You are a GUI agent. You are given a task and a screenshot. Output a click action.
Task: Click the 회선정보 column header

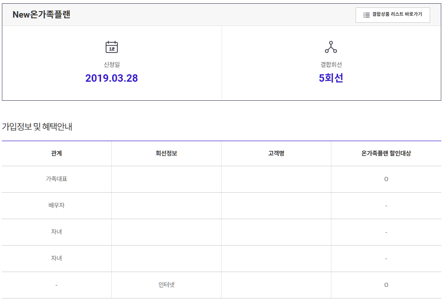pyautogui.click(x=166, y=153)
